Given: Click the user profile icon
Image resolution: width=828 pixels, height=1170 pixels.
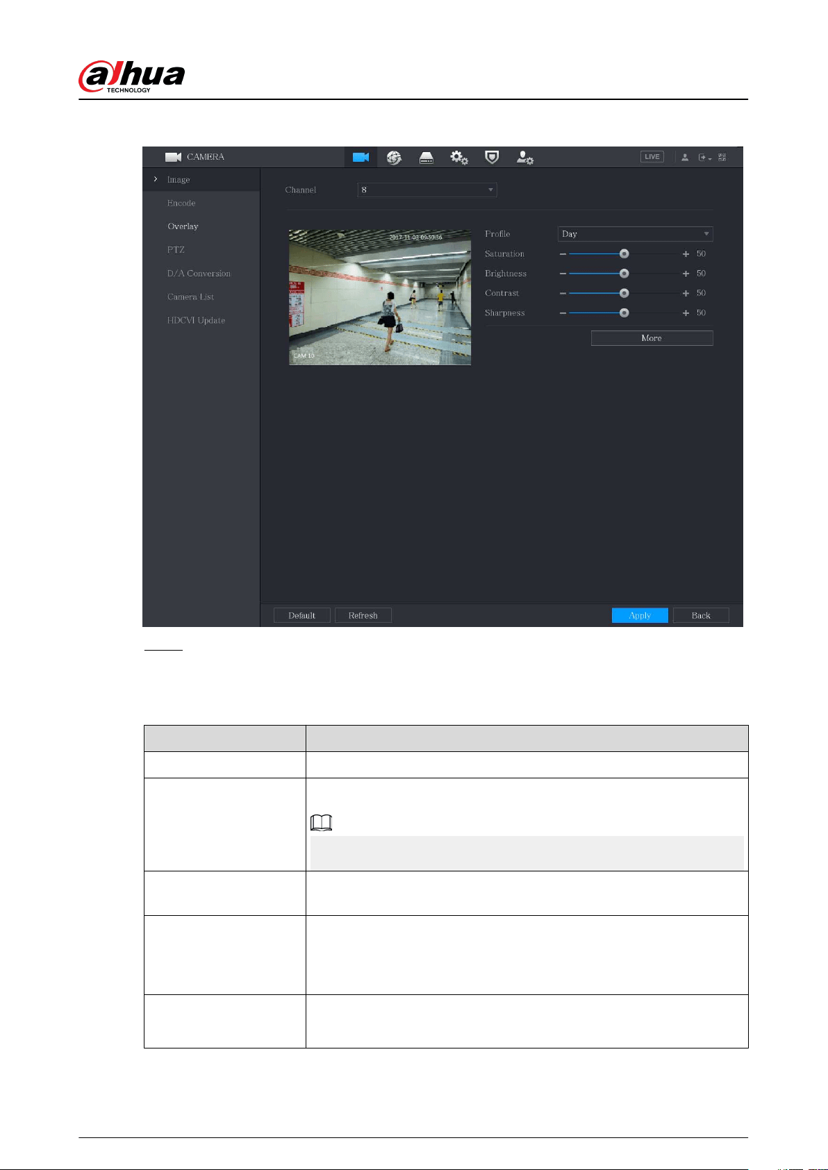Looking at the screenshot, I should pos(685,158).
